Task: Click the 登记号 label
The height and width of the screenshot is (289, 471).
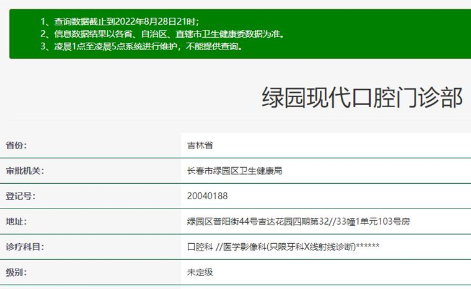Action: tap(20, 196)
